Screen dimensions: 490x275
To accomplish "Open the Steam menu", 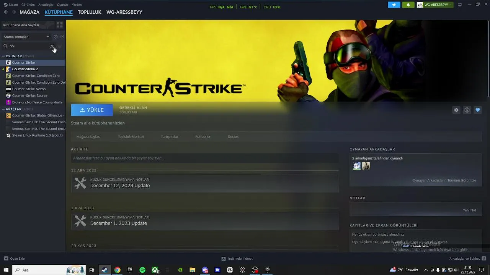I will pyautogui.click(x=13, y=5).
